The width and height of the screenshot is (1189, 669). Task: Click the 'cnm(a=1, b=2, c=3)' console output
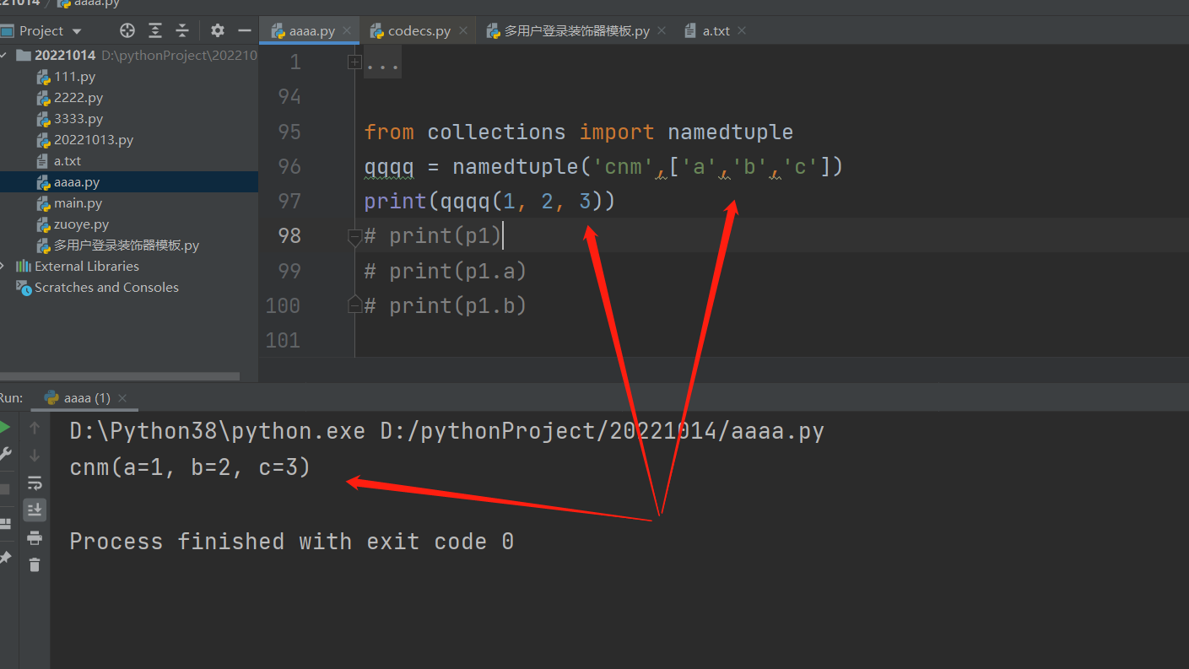click(191, 467)
